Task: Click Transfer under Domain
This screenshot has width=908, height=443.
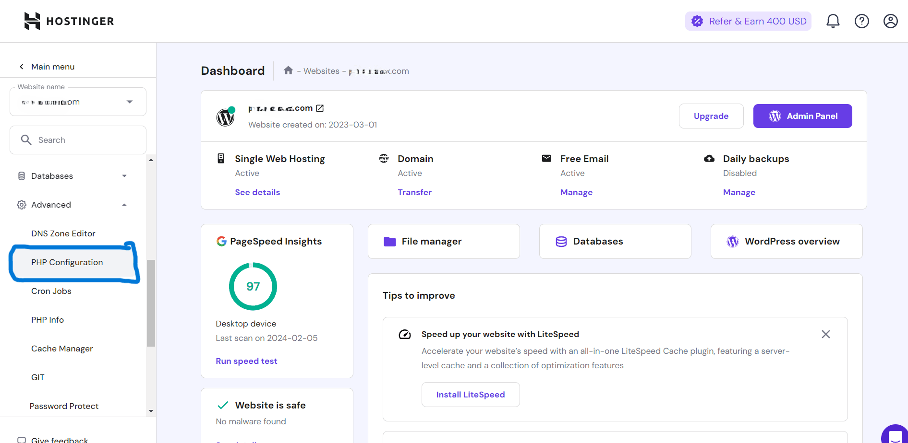Action: (x=415, y=192)
